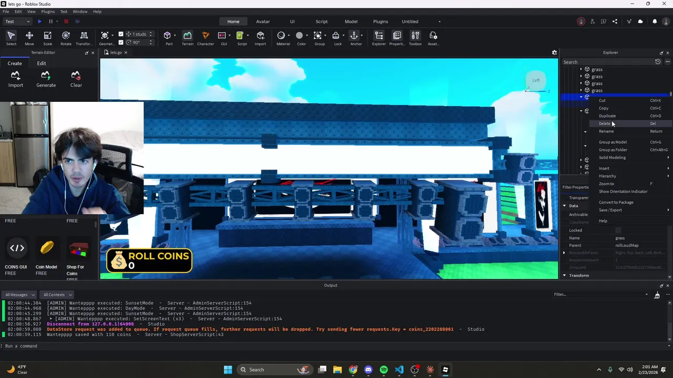Expand the ResizeableFaces property
The image size is (673, 378).
(x=564, y=253)
